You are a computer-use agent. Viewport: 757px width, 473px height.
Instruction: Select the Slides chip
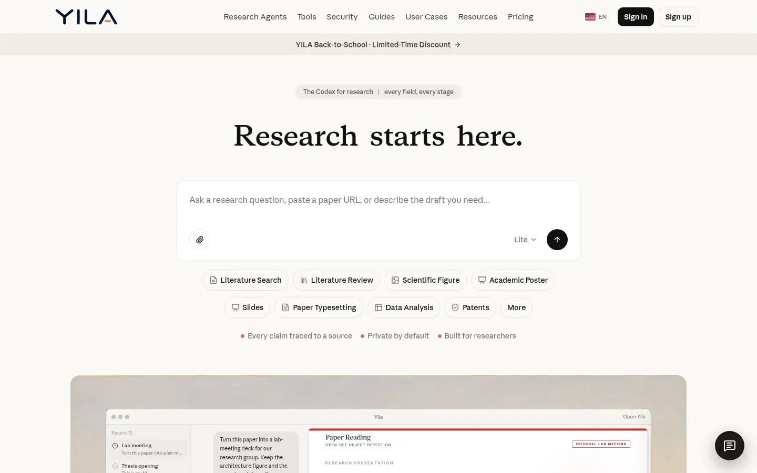(x=248, y=307)
